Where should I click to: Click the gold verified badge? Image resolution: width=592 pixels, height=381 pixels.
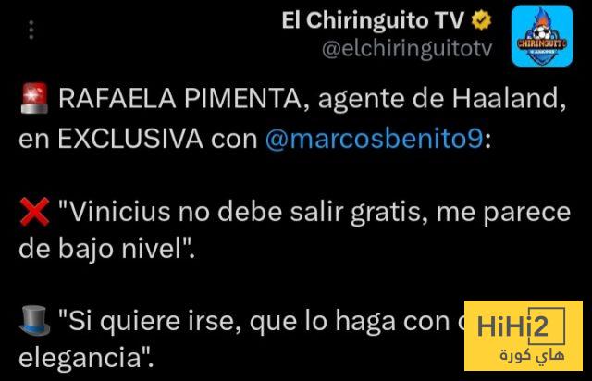click(481, 20)
